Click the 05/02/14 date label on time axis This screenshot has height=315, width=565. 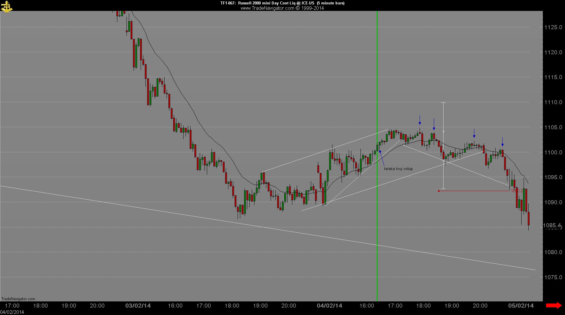click(x=521, y=306)
